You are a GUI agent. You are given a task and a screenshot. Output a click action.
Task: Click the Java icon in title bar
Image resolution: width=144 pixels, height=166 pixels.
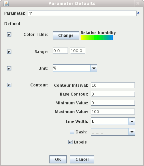click(x=6, y=4)
